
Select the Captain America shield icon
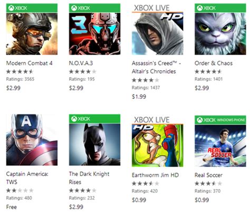point(32,140)
